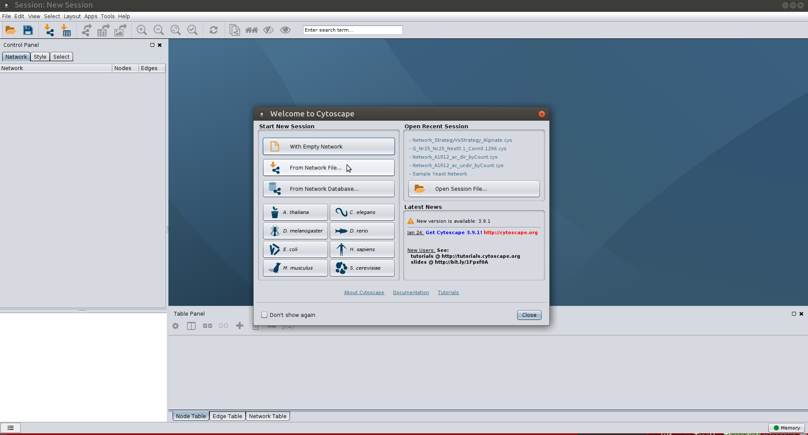Enable the Don't show again checkbox

pos(264,315)
